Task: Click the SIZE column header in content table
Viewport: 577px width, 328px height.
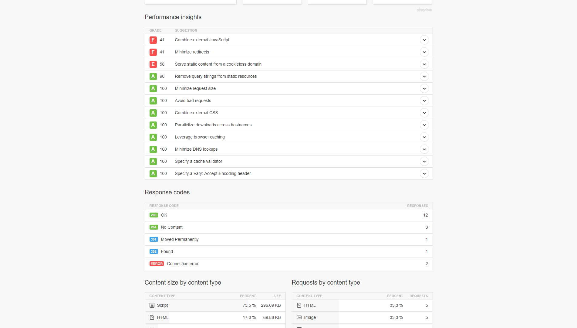Action: click(x=277, y=296)
